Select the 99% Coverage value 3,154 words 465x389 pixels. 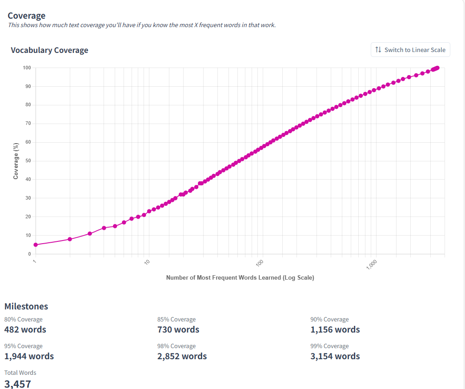[335, 356]
